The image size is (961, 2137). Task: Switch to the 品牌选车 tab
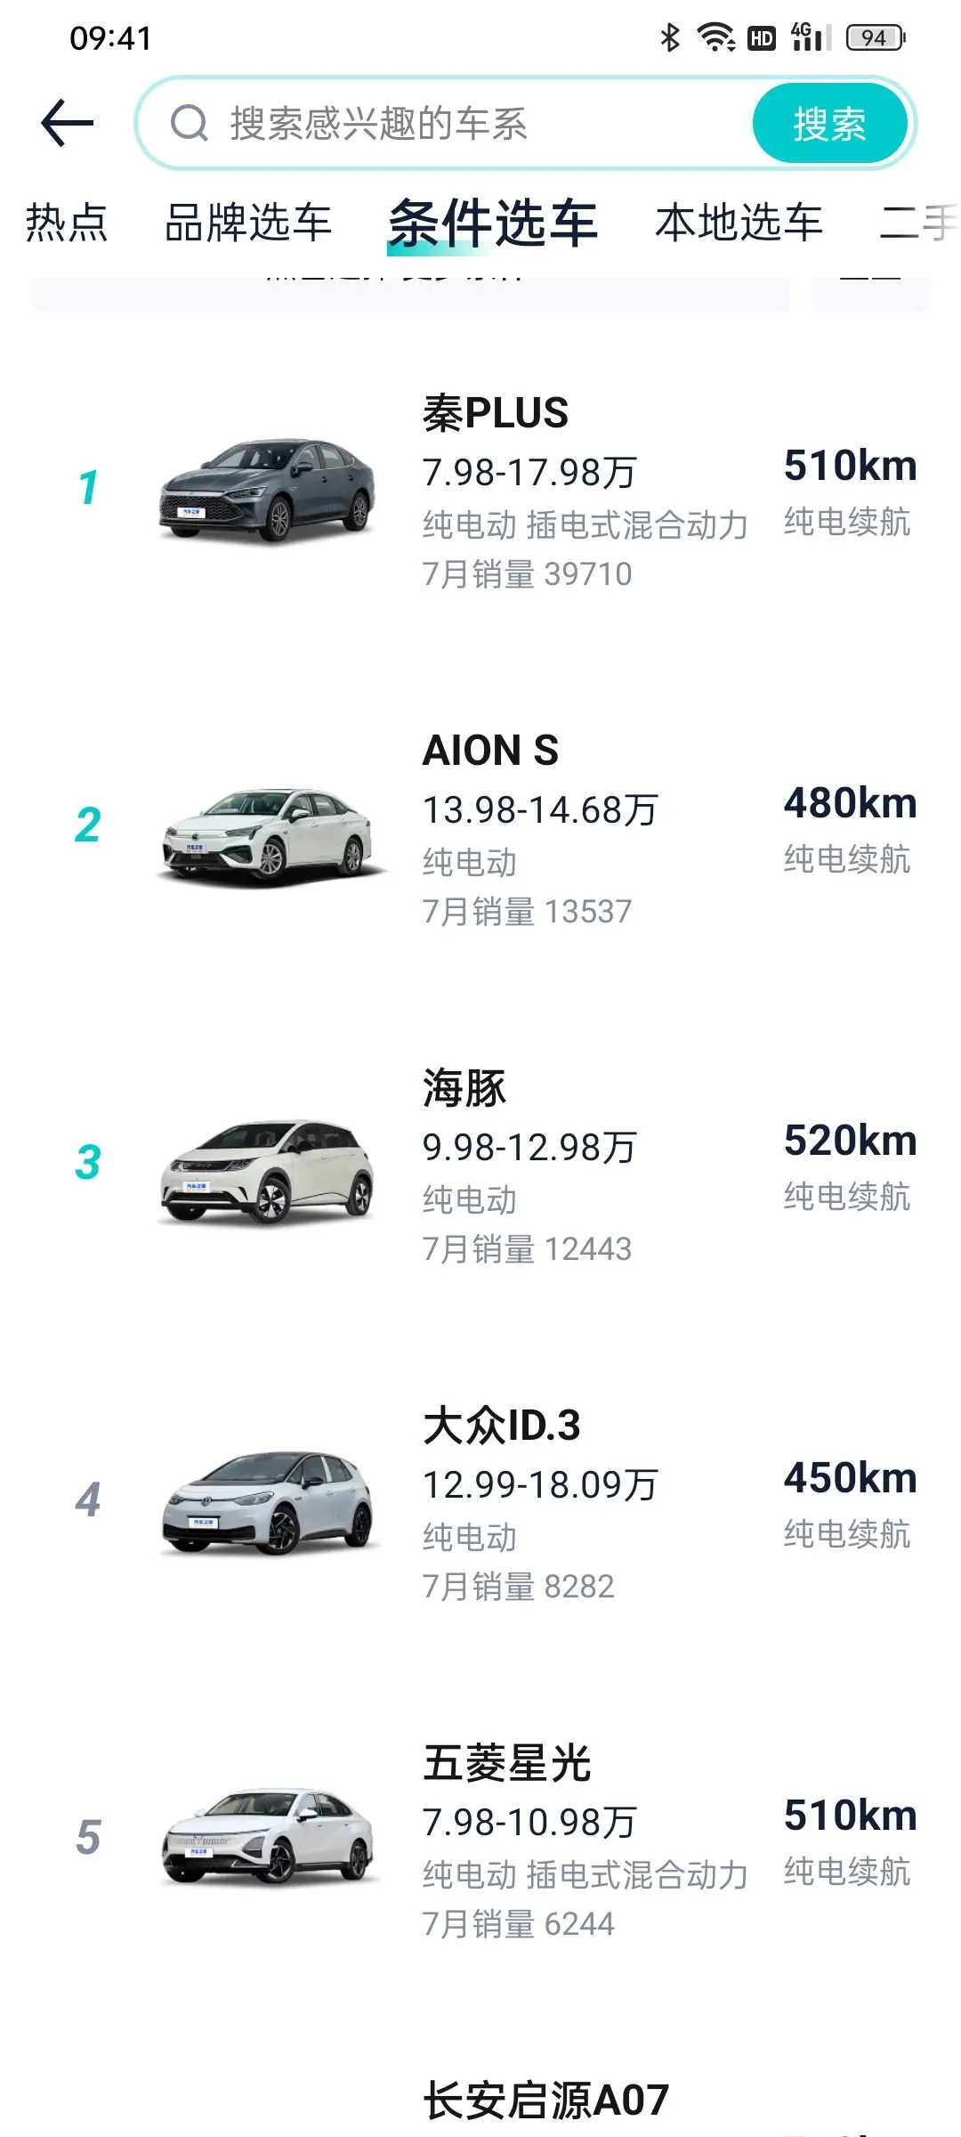coord(248,223)
